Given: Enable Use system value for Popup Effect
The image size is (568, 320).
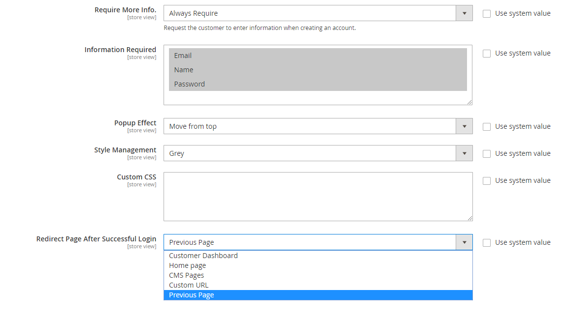Looking at the screenshot, I should (x=487, y=127).
